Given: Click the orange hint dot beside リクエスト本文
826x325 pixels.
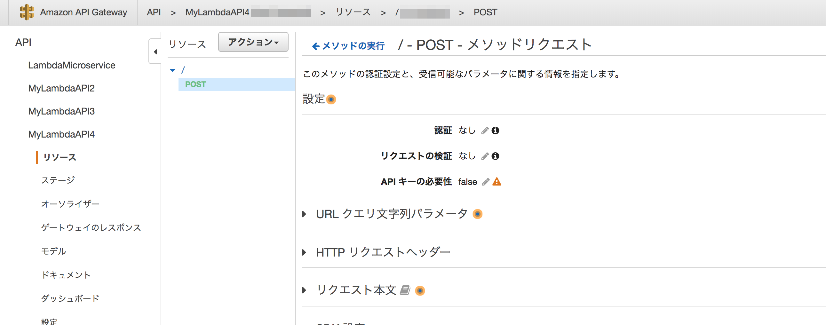Looking at the screenshot, I should [420, 290].
